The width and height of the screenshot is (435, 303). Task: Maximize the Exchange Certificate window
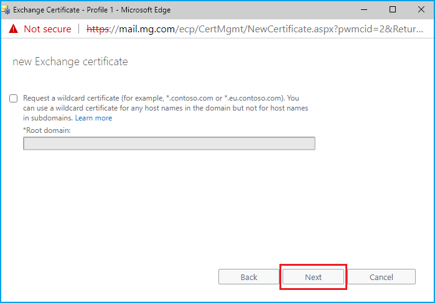point(392,10)
